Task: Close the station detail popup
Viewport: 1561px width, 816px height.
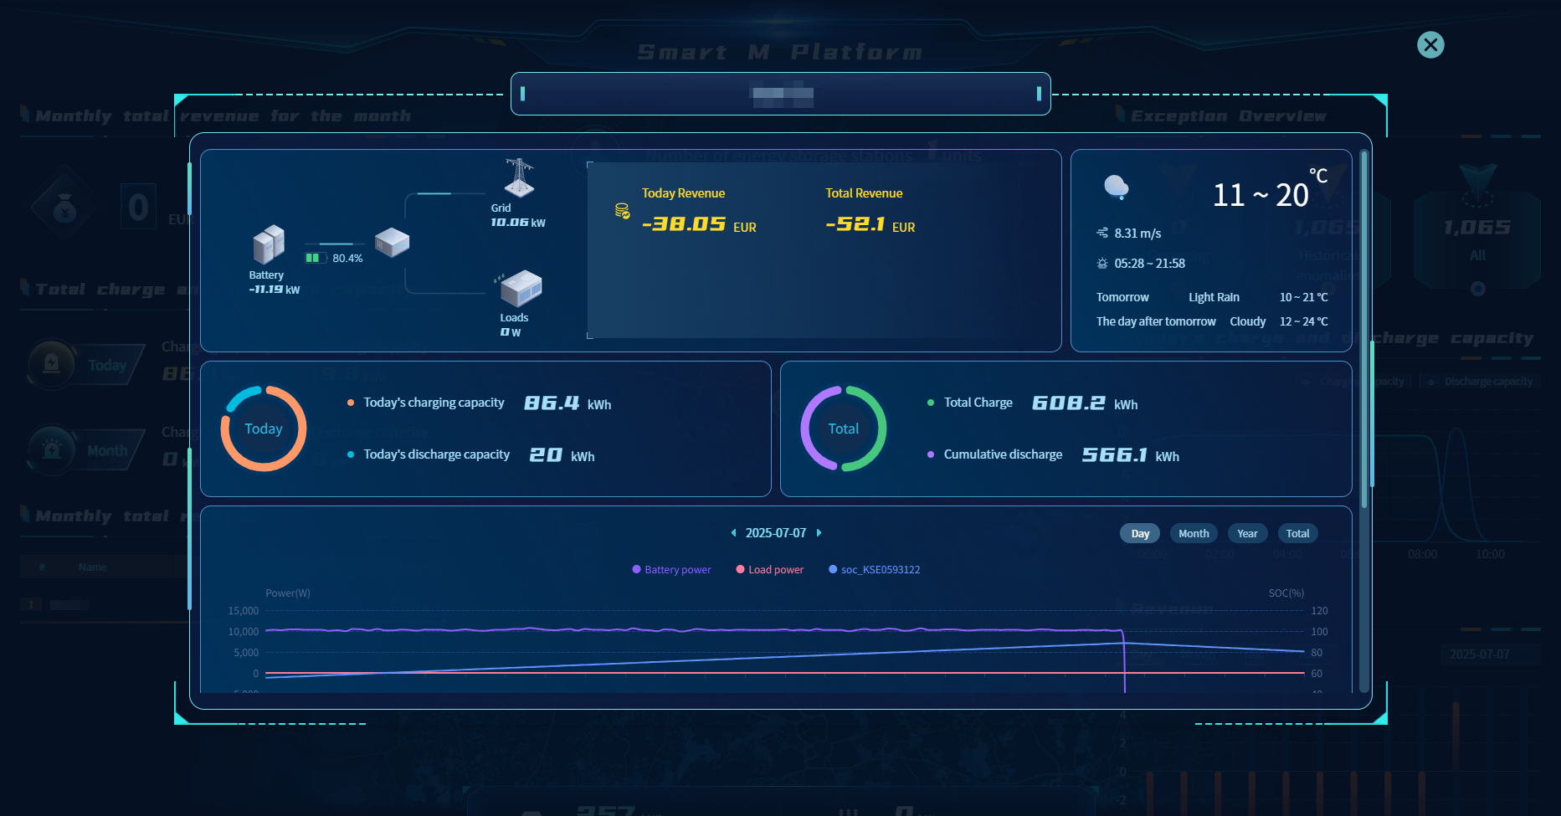Action: pos(1430,45)
